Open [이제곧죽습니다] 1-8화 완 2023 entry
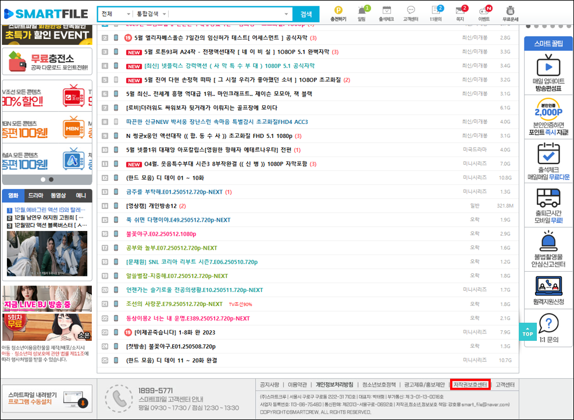Viewport: 574px width, 420px height. [x=174, y=332]
